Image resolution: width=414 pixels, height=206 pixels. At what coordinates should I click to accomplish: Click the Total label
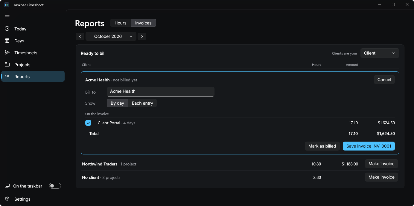coord(94,134)
